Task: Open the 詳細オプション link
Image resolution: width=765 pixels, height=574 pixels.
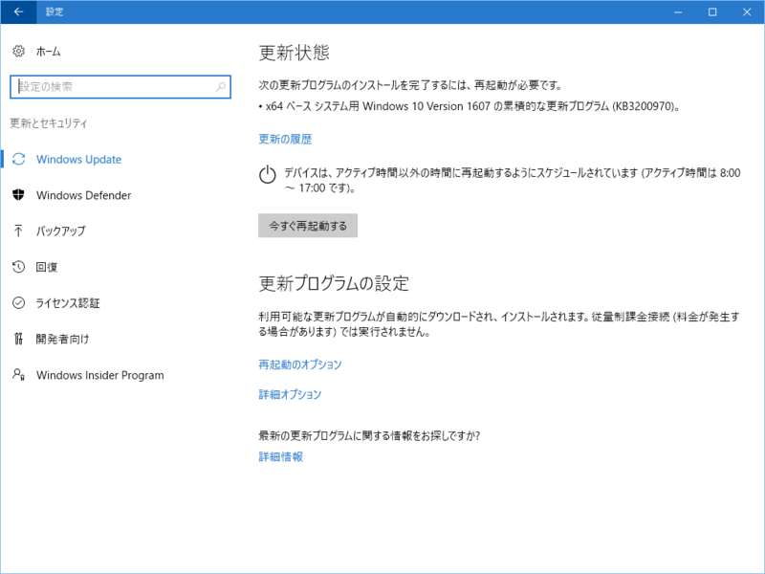Action: click(290, 394)
